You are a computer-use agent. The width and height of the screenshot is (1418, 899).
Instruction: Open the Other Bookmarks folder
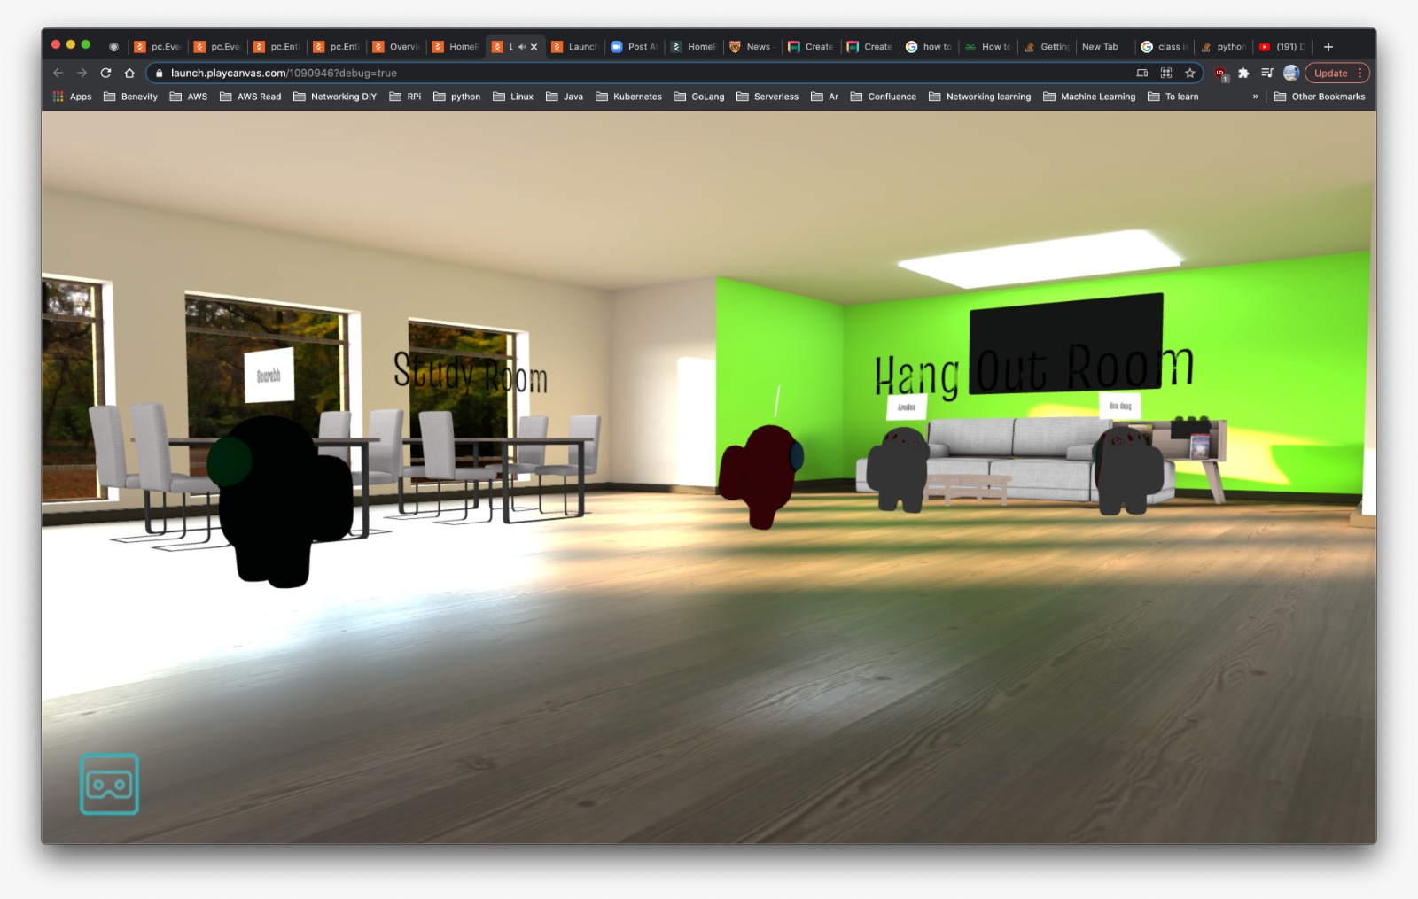[x=1320, y=97]
